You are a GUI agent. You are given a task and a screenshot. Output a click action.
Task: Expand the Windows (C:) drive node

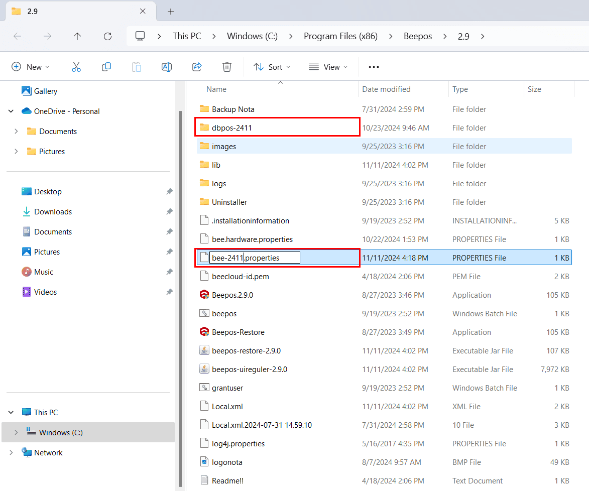16,432
